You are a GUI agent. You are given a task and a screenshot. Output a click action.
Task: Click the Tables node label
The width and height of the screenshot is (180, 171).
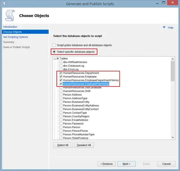point(64,58)
